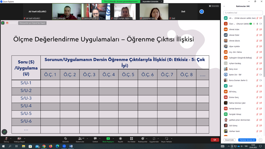Open the Görüntüle view menu
Viewport: 265px width, 149px height.
tap(214, 6)
